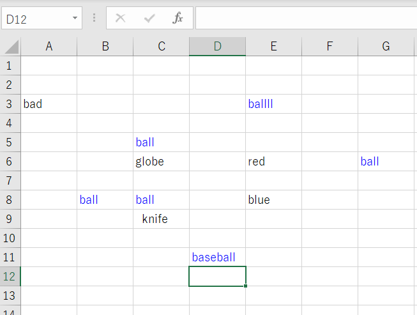Image resolution: width=417 pixels, height=315 pixels.
Task: Select column E header
Action: point(274,47)
